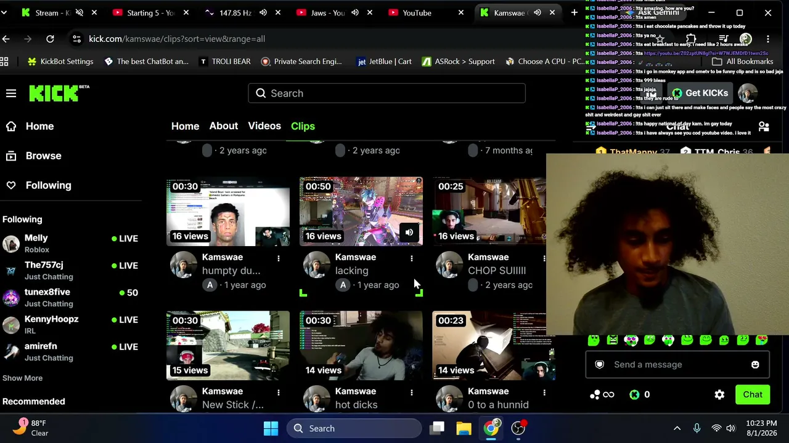Click the Kick search field
The width and height of the screenshot is (789, 443).
point(387,94)
